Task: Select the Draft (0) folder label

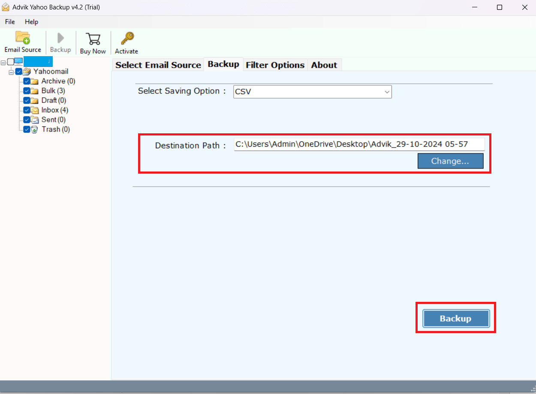Action: (x=54, y=100)
